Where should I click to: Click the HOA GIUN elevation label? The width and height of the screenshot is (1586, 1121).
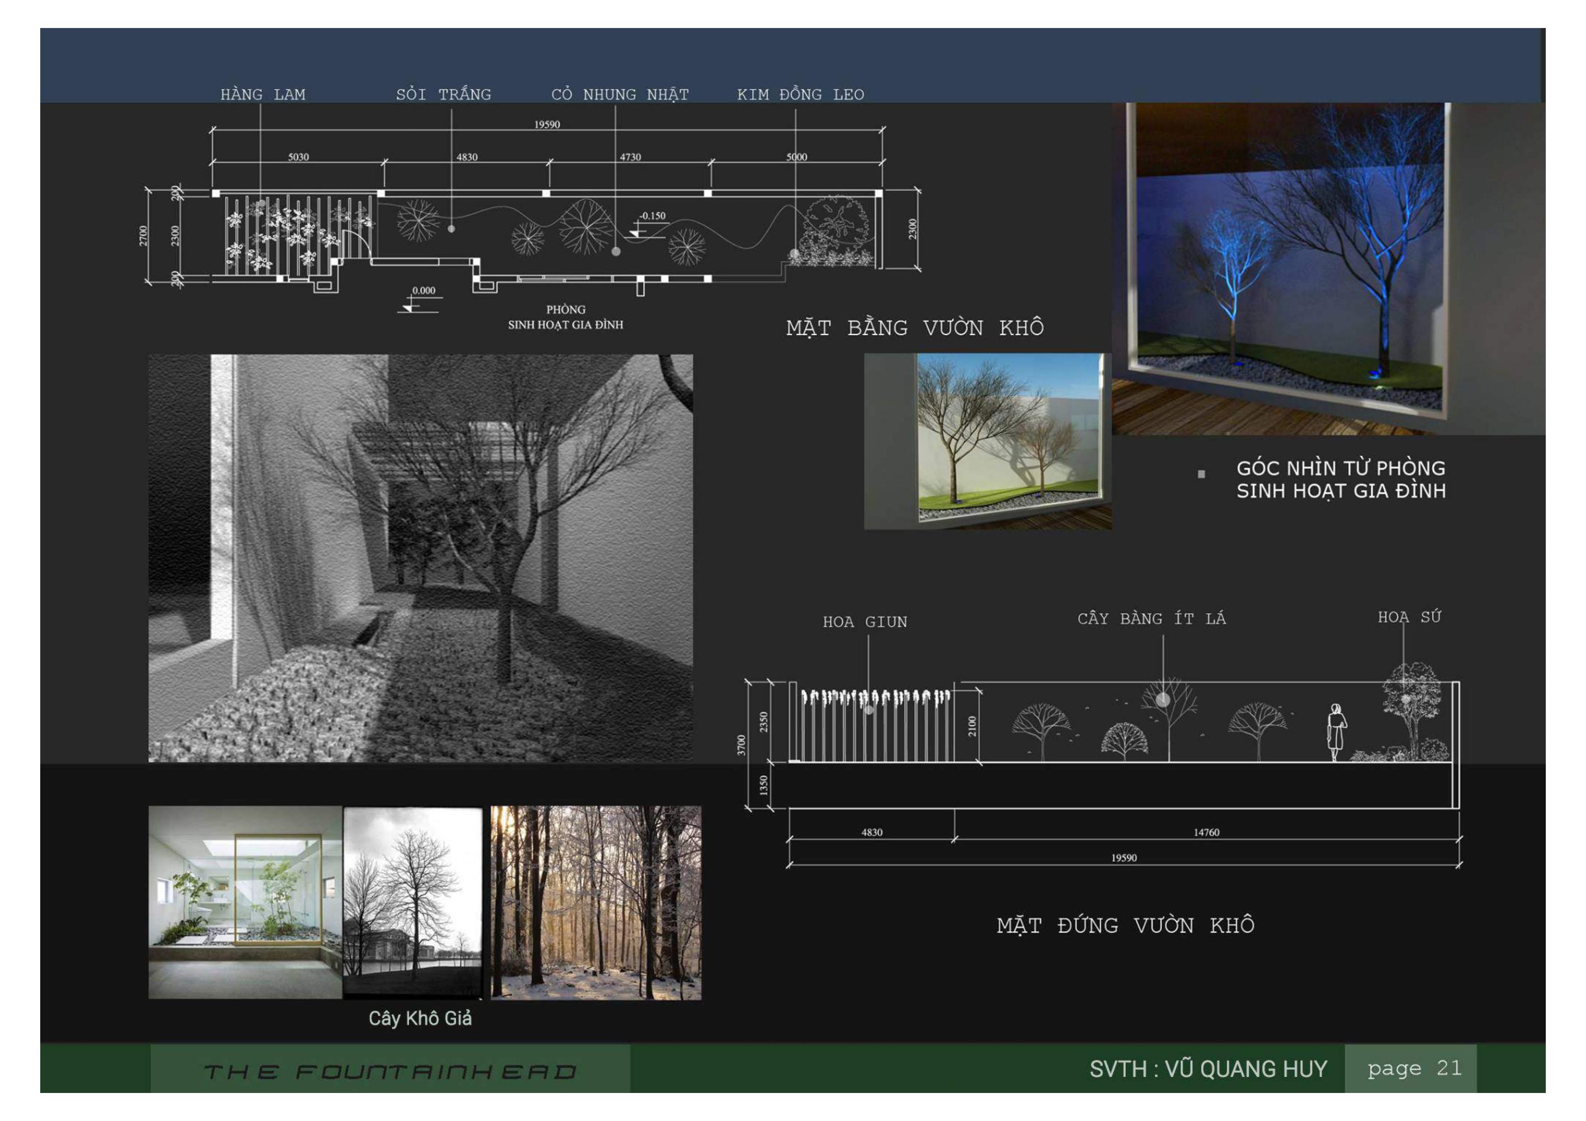tap(865, 622)
